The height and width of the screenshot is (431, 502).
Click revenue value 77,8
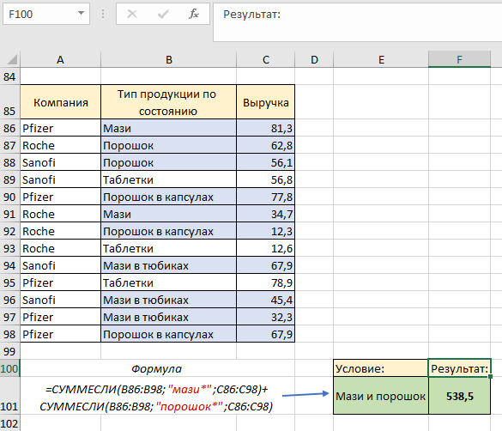[266, 197]
